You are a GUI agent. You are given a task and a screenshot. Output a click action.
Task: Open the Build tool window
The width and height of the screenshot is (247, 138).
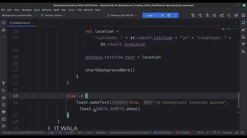click(3, 84)
